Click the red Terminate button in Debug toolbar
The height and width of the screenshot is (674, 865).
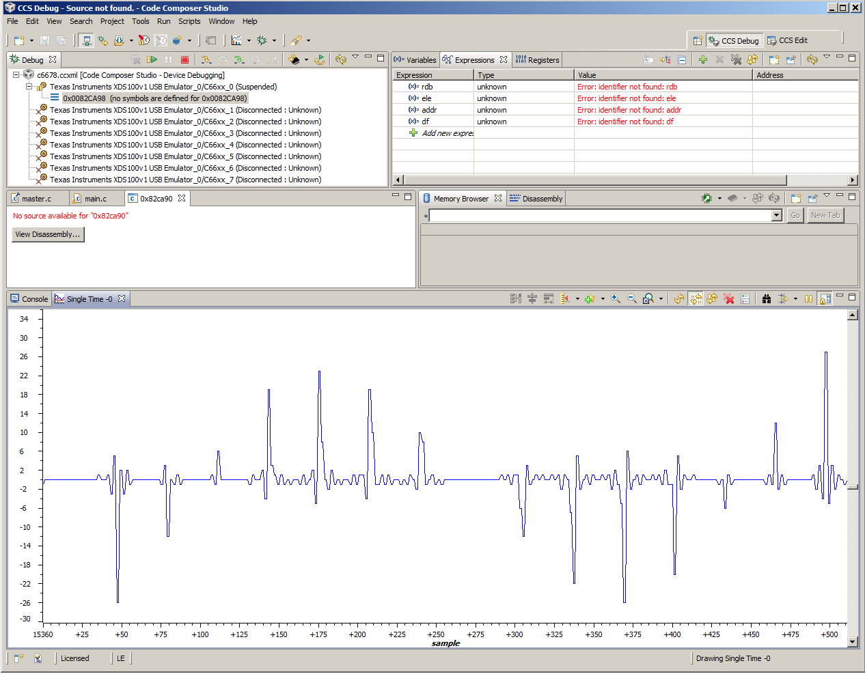(184, 60)
